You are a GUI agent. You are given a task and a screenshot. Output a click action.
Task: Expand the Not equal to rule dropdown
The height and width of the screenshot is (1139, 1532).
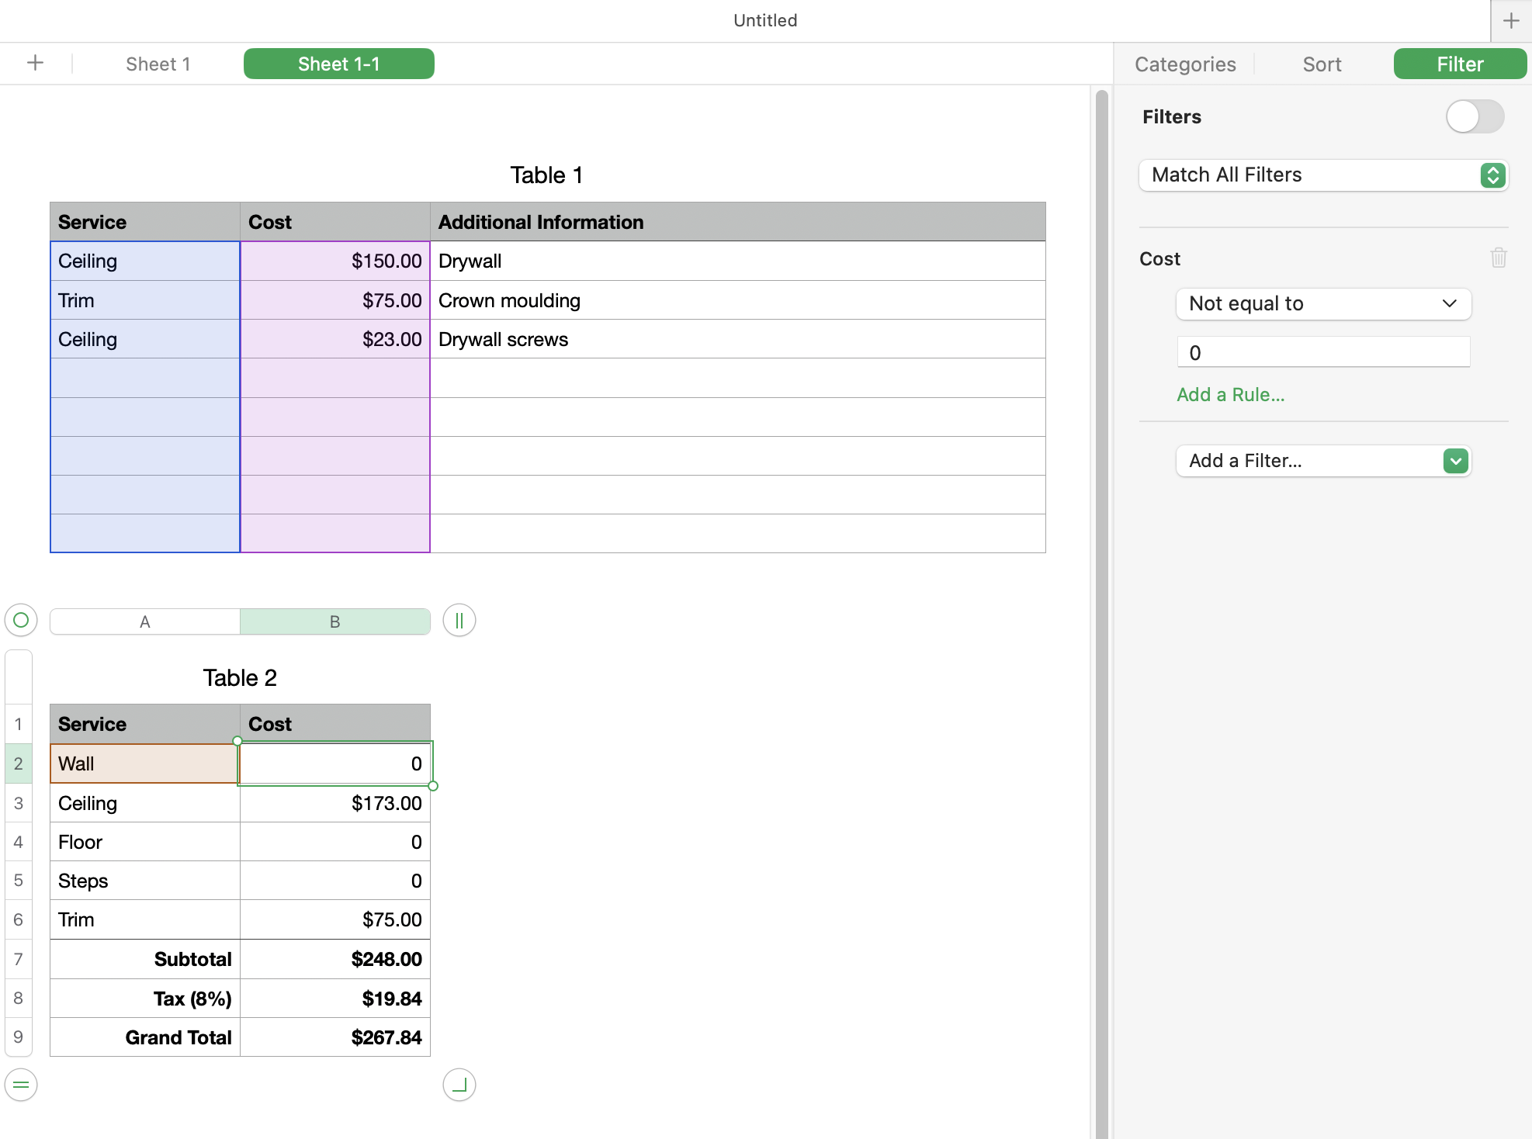point(1322,303)
